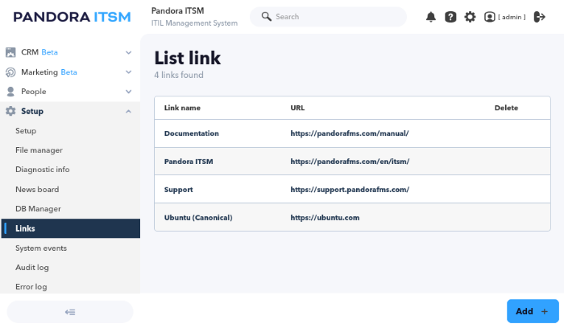Open the Support link name
The width and height of the screenshot is (564, 328).
[178, 190]
